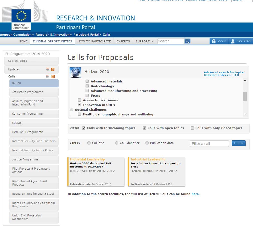Sort by Publication date
The height and width of the screenshot is (229, 253).
(x=147, y=143)
